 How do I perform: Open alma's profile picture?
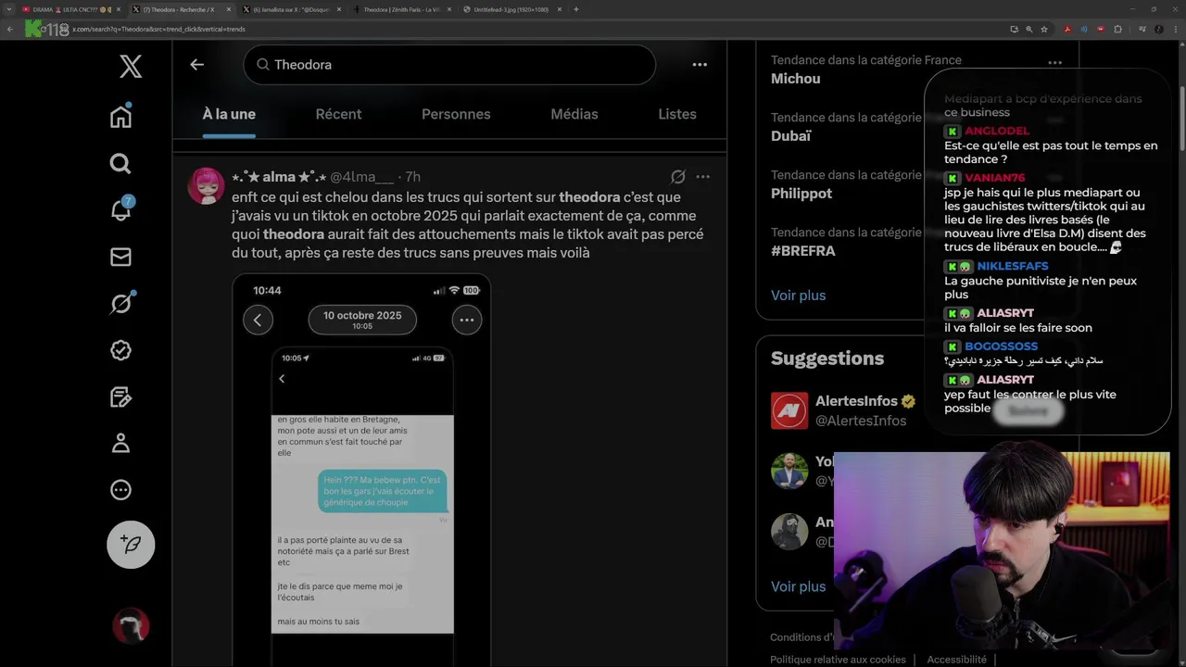coord(206,186)
